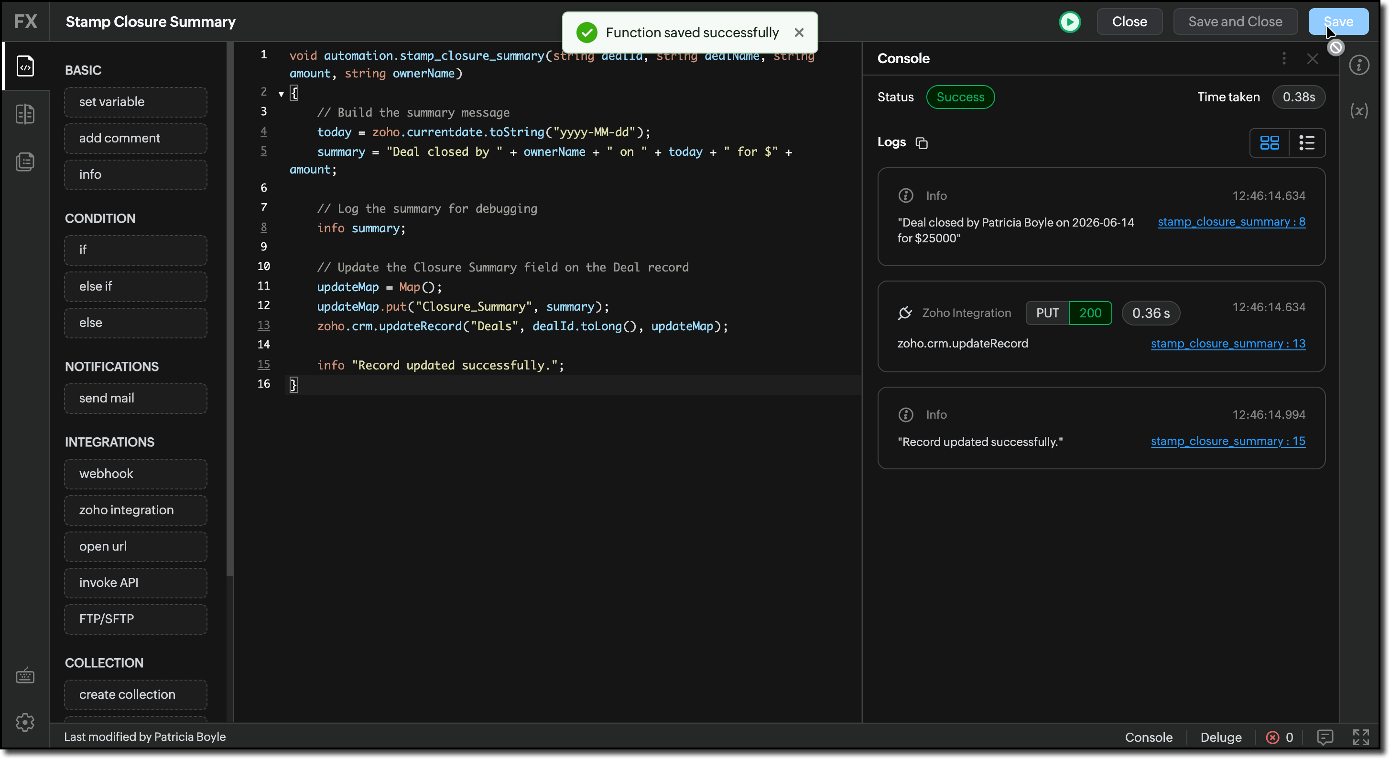
Task: Click the Success status badge
Action: (960, 97)
